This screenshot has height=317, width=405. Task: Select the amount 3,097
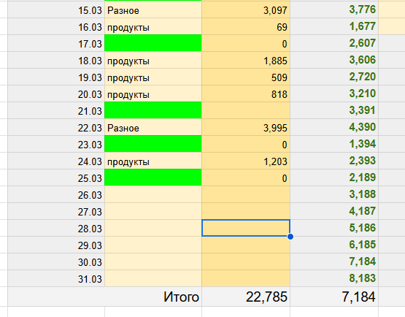pos(246,9)
